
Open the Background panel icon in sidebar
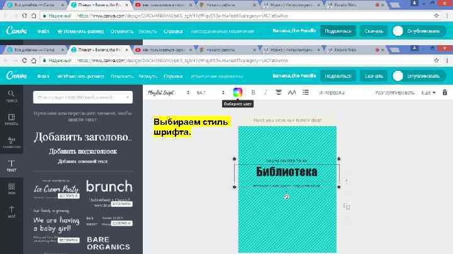(11, 189)
